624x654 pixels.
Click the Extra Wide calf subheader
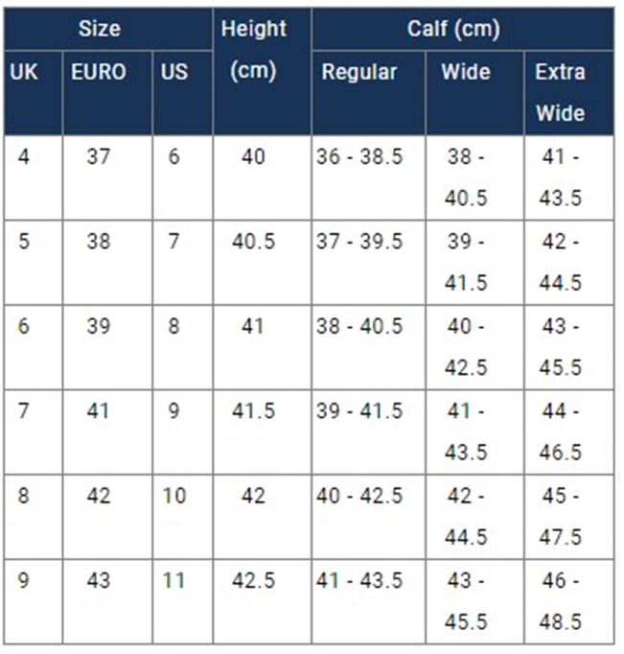coord(561,92)
